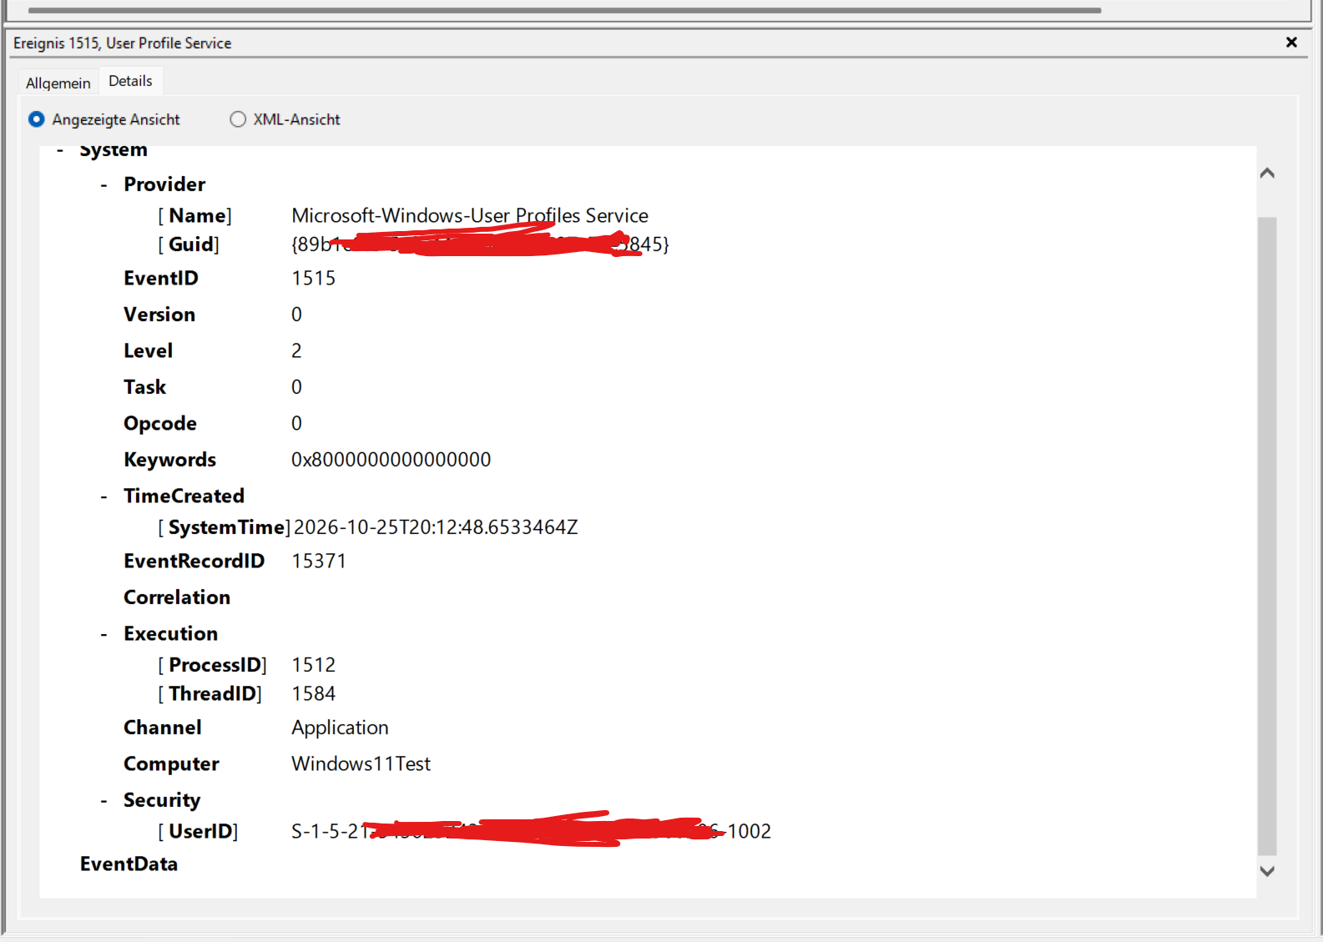The width and height of the screenshot is (1323, 942).
Task: Select the Channel row label
Action: [x=163, y=728]
